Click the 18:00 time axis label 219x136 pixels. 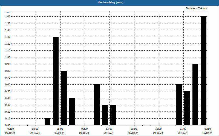tap(159, 129)
